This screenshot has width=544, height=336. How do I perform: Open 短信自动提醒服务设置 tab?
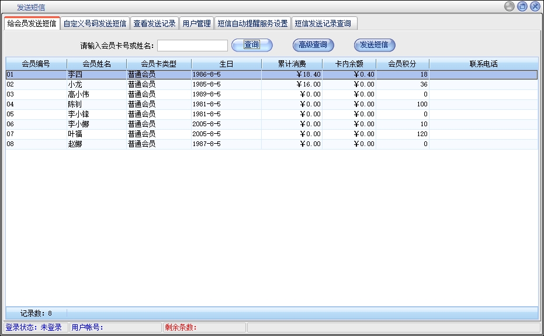tap(252, 24)
